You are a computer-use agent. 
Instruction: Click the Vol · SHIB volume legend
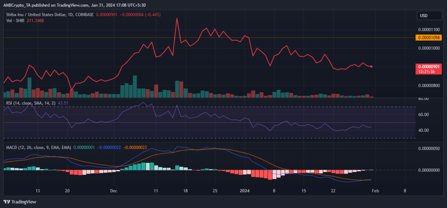pyautogui.click(x=14, y=21)
